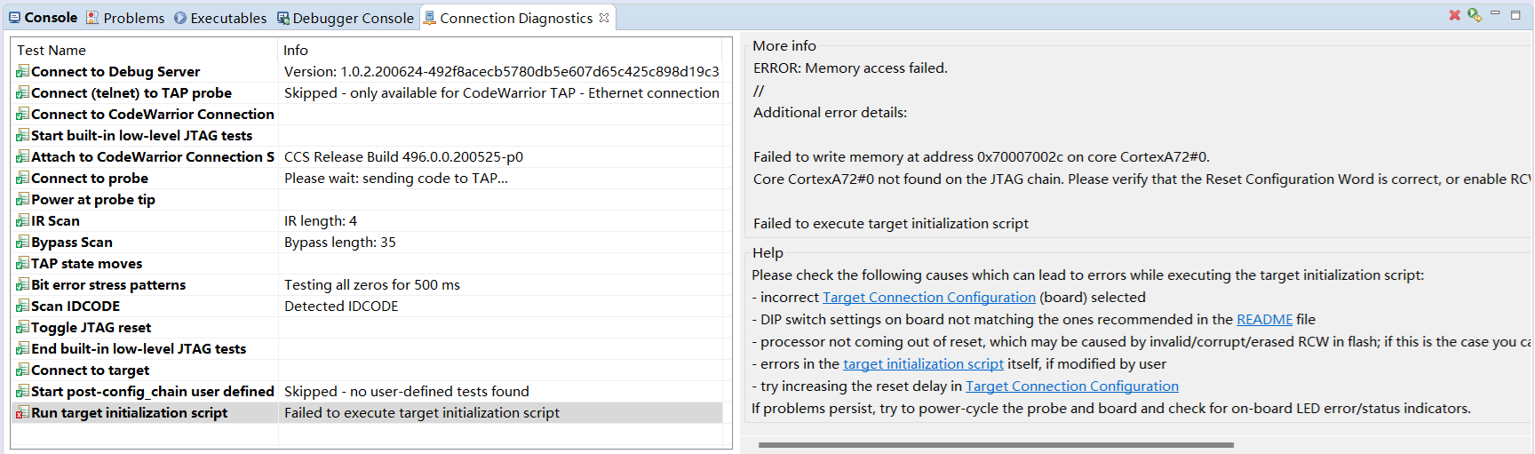Click the status icon beside Connect to Debug Server

click(22, 72)
